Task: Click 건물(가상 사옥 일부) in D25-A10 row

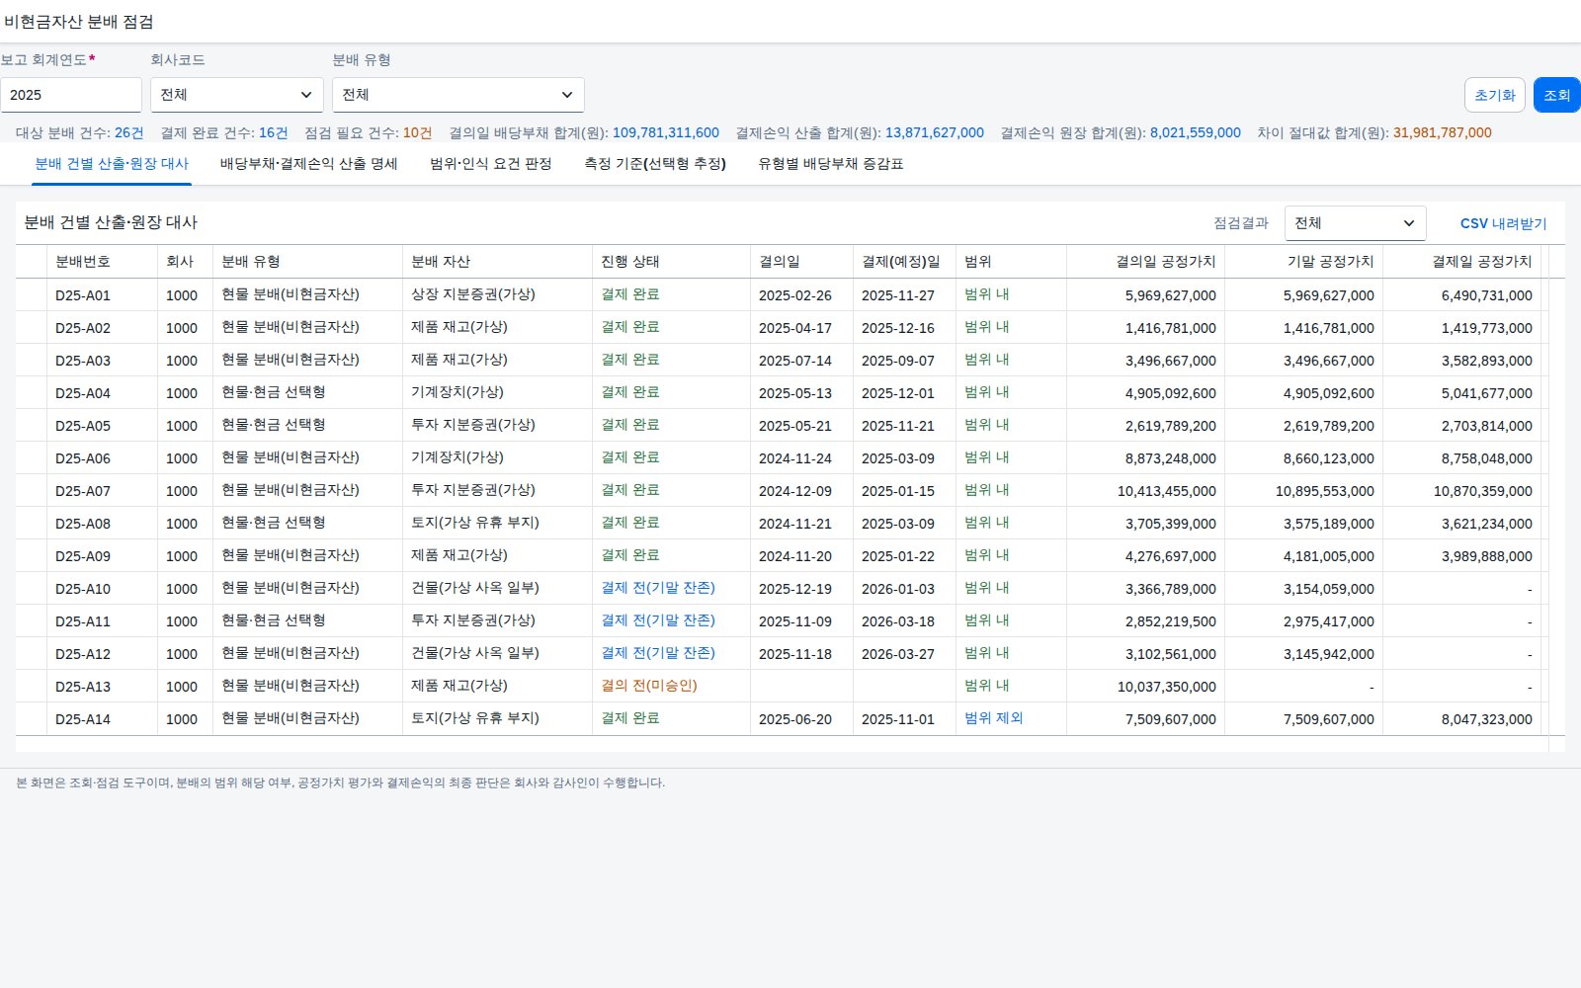Action: tap(475, 588)
